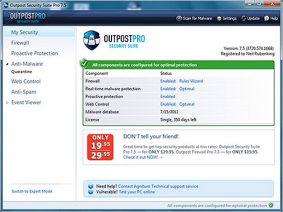283x212 pixels.
Task: Click Web Control Enabled status link
Action: point(168,104)
